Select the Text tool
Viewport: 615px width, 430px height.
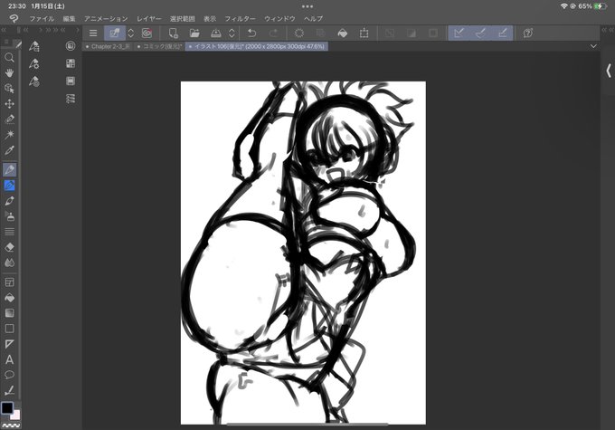click(9, 359)
